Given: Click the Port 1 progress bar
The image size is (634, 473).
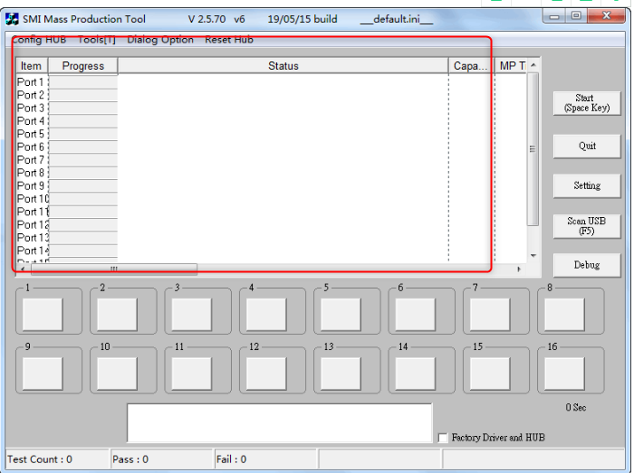Looking at the screenshot, I should (x=83, y=82).
